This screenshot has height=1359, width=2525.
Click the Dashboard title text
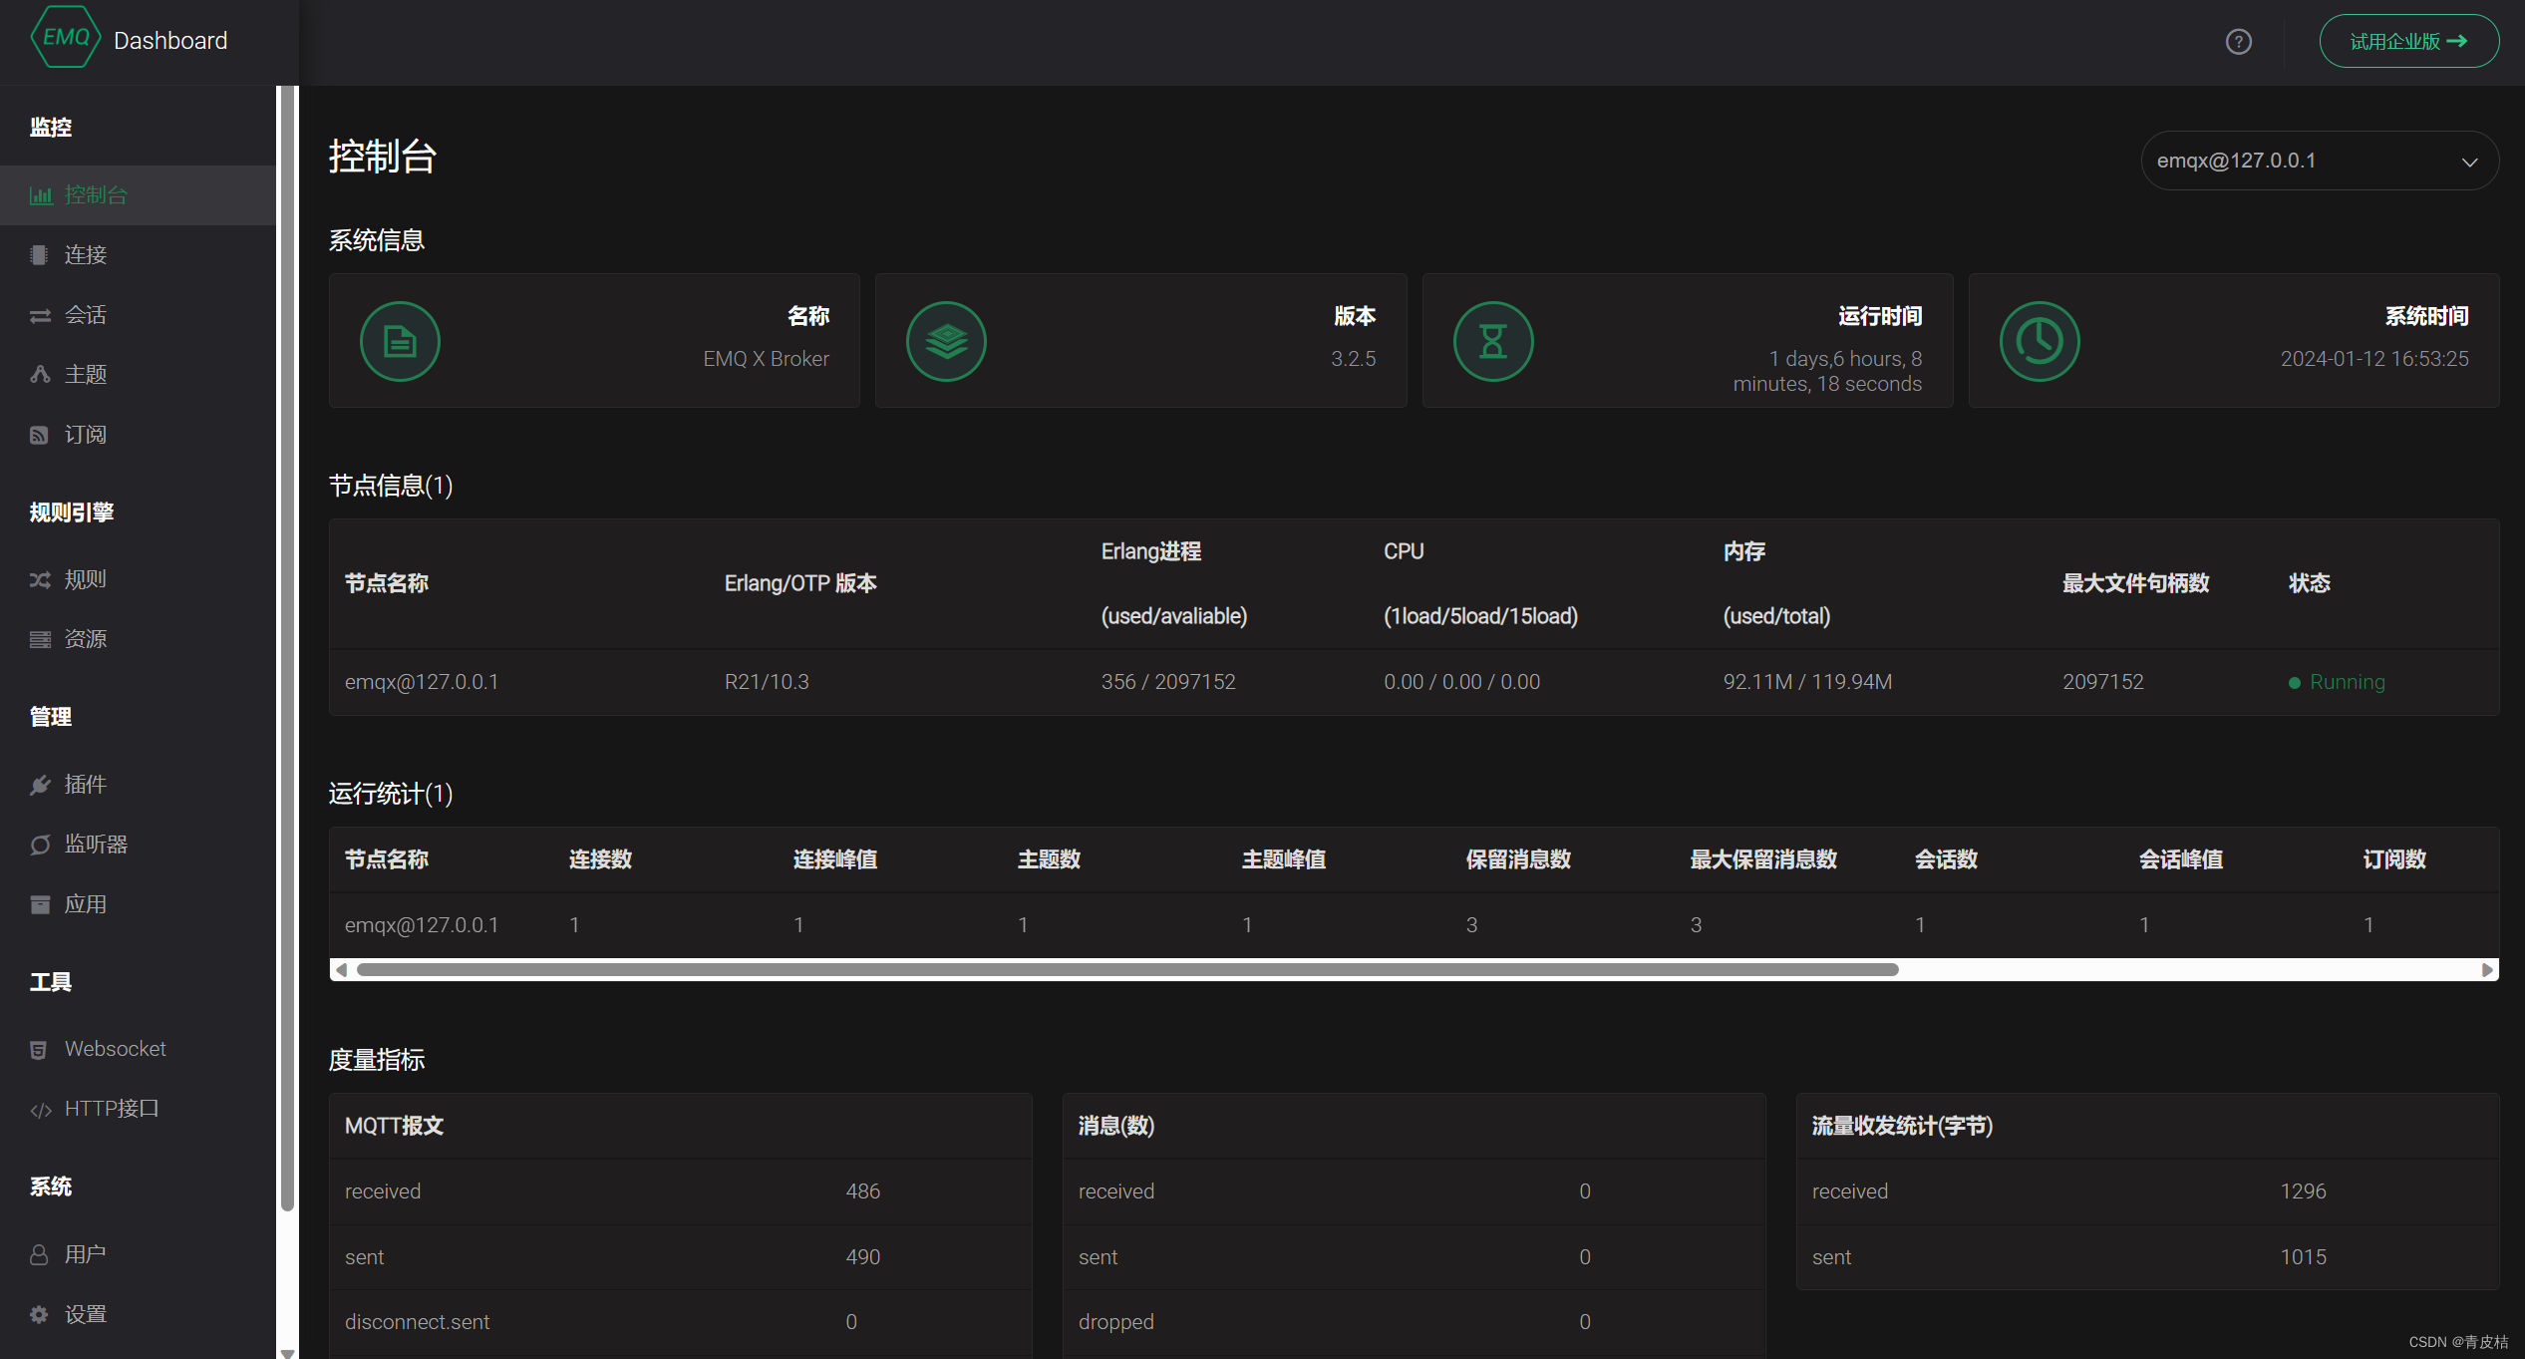pyautogui.click(x=170, y=41)
